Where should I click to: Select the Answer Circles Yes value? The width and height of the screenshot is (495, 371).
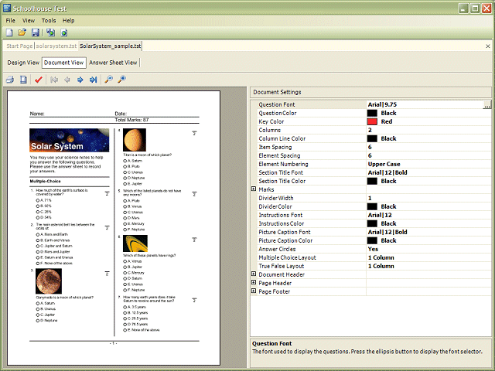click(x=374, y=249)
